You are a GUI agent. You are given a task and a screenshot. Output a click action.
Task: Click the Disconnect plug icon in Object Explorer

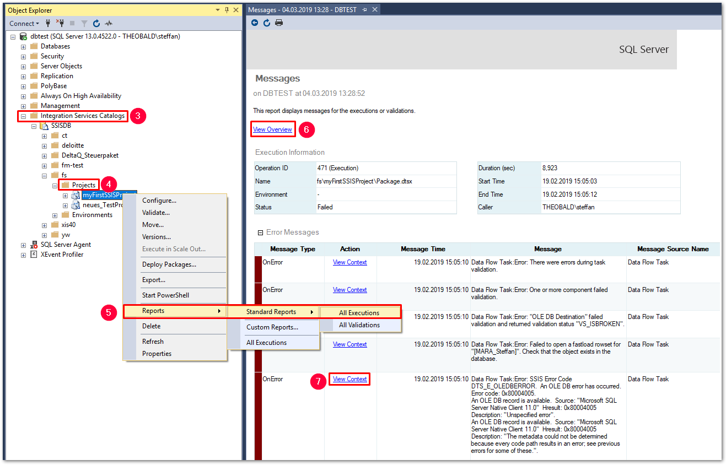60,23
